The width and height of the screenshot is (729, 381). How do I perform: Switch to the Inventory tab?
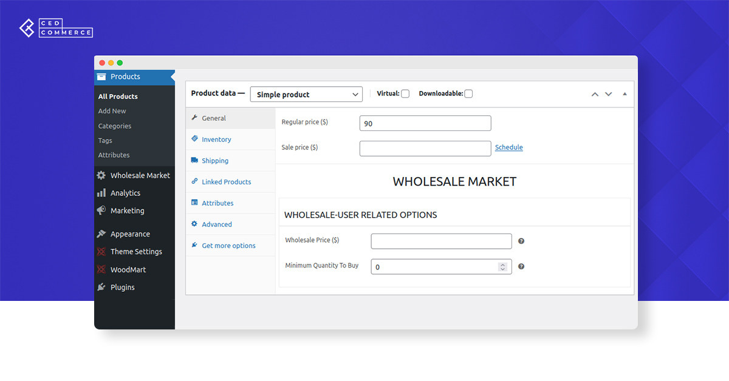coord(230,140)
